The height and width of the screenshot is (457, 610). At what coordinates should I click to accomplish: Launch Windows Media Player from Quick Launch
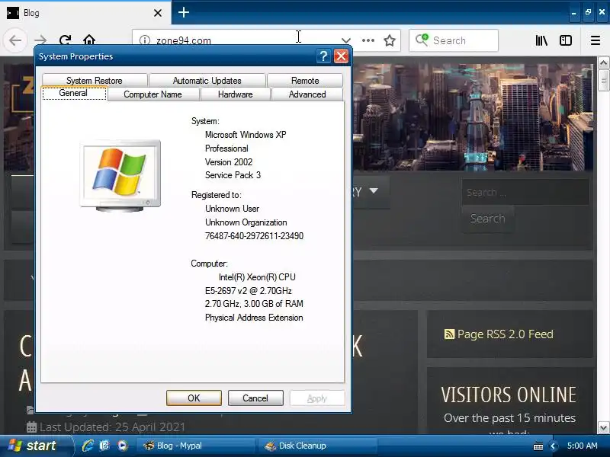(x=122, y=446)
